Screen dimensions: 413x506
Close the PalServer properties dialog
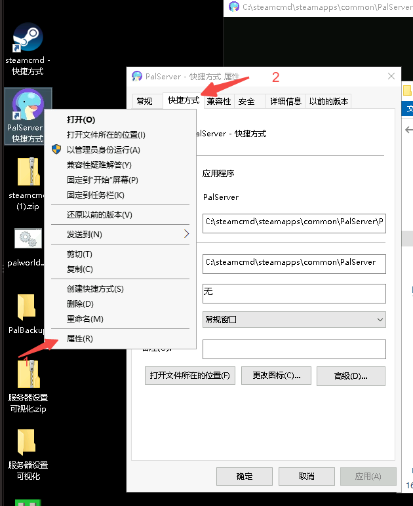tap(391, 76)
